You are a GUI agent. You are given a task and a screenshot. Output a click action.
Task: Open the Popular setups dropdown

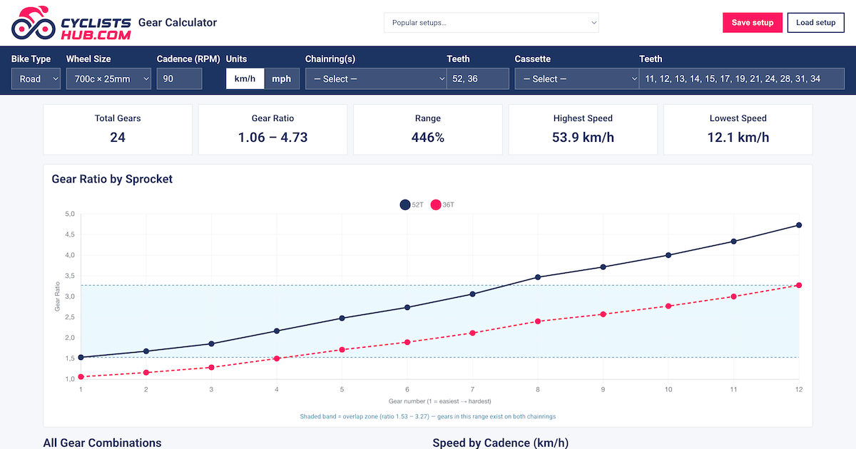click(491, 23)
